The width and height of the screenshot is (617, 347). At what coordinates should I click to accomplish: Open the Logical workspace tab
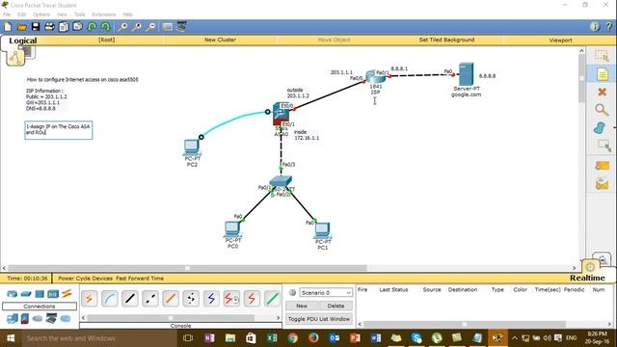[x=23, y=40]
